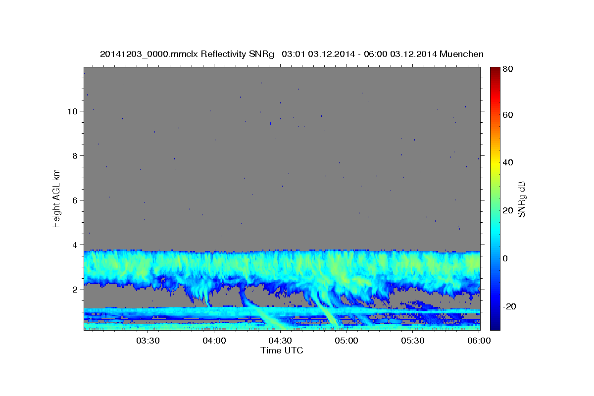594x396 pixels.
Task: Click the colorbar value 0
Action: click(505, 258)
